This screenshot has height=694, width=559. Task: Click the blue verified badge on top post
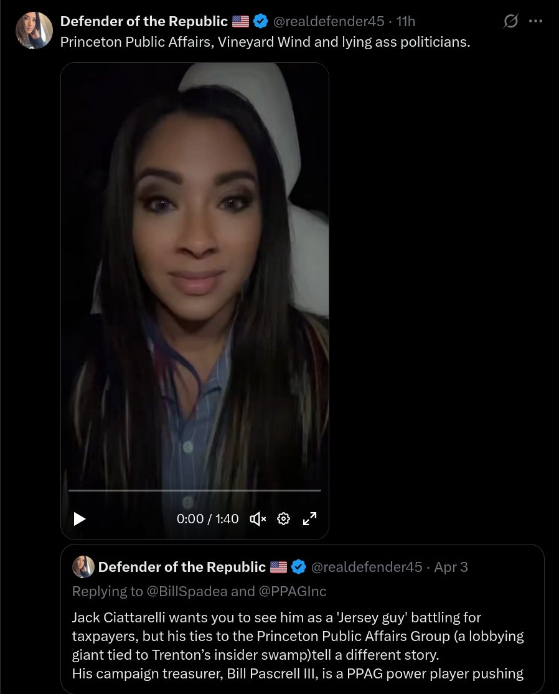(x=260, y=21)
